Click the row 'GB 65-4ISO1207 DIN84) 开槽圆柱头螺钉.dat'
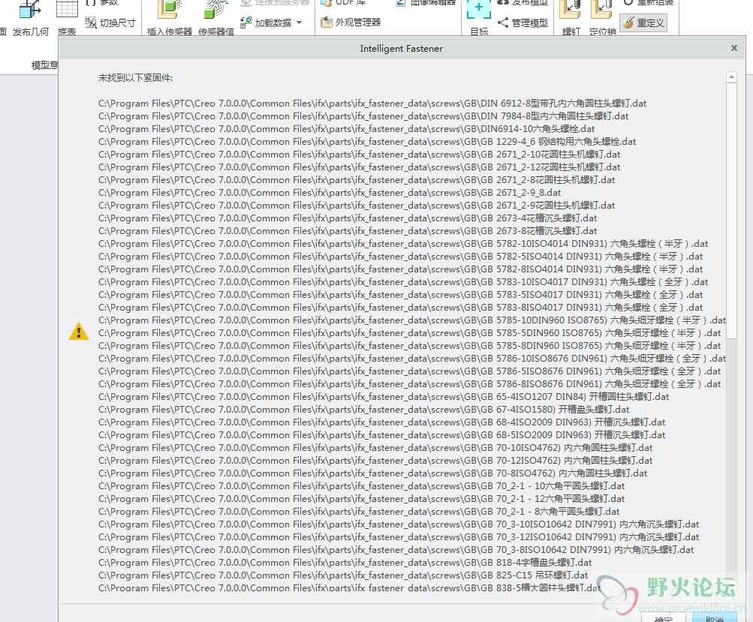 coord(384,396)
